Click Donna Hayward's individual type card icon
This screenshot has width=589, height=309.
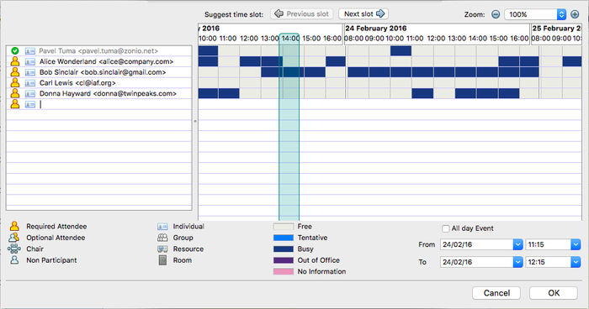(x=30, y=93)
